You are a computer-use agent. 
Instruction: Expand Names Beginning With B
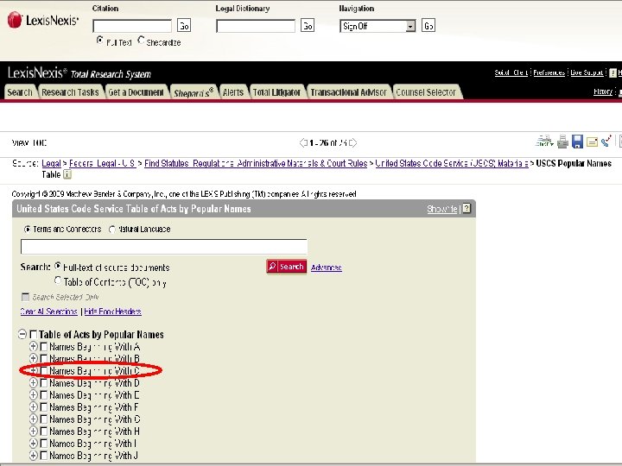pyautogui.click(x=34, y=358)
